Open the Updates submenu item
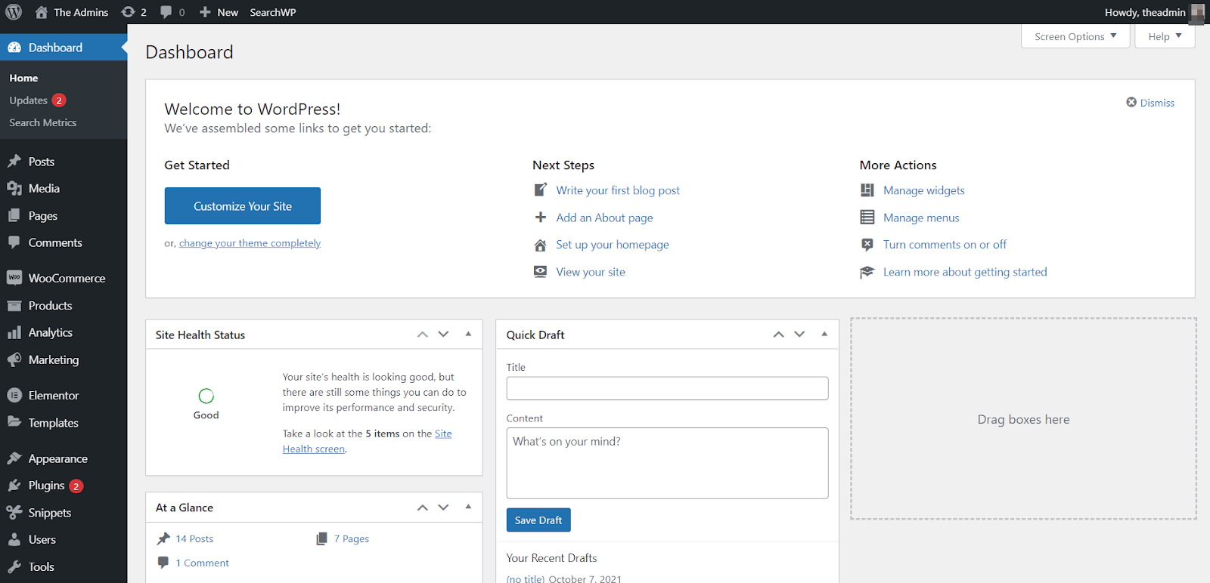1210x583 pixels. tap(29, 100)
